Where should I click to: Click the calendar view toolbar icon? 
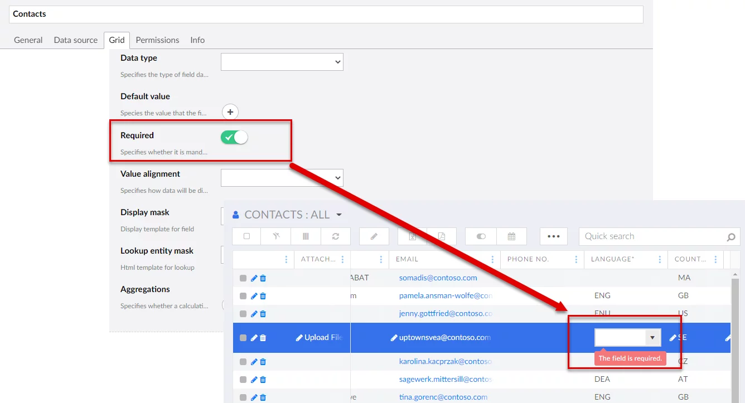point(511,236)
